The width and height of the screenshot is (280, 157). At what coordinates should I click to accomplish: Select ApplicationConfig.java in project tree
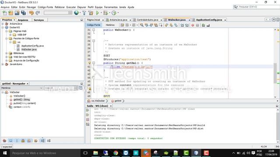click(x=32, y=46)
